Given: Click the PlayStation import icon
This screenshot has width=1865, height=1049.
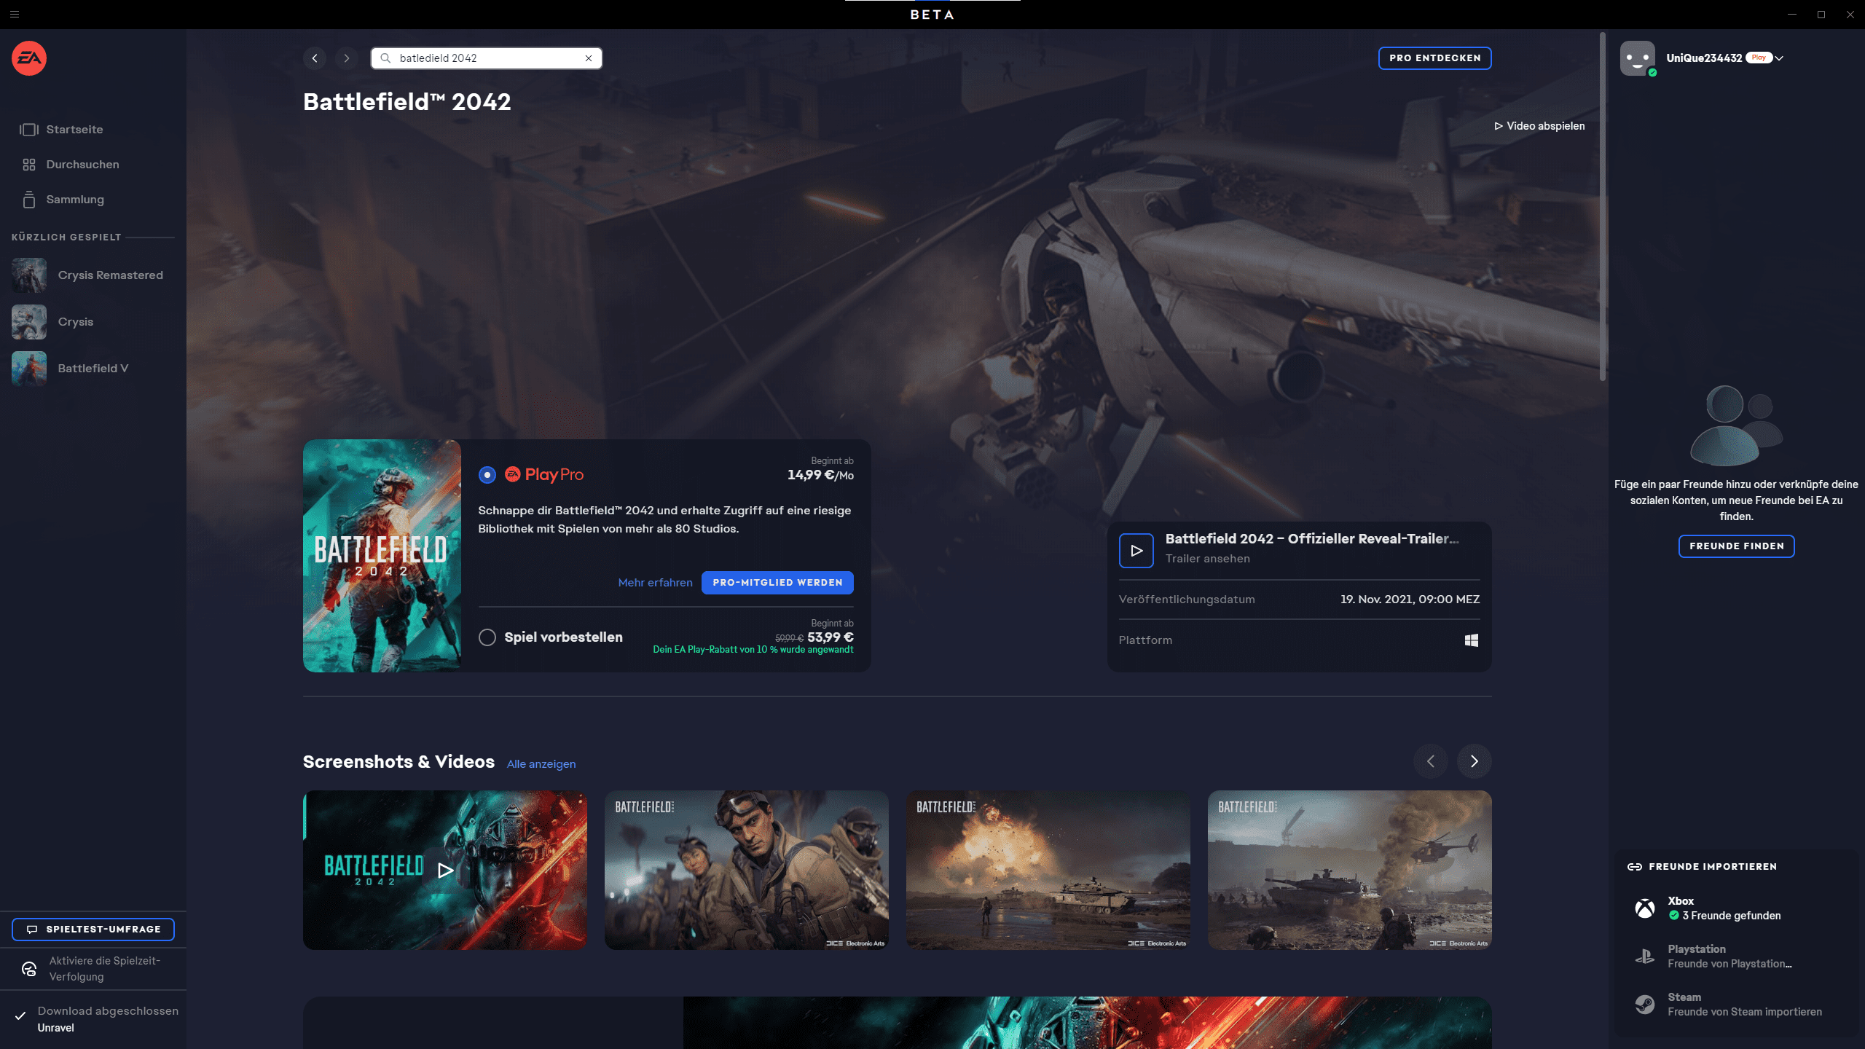Looking at the screenshot, I should (x=1645, y=956).
